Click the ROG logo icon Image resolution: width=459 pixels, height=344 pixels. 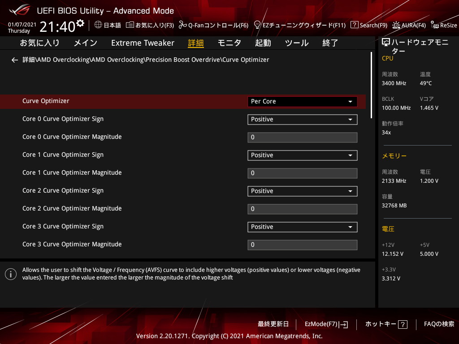point(19,10)
